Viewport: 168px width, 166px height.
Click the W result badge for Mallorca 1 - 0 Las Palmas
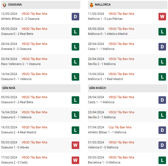click(162, 16)
